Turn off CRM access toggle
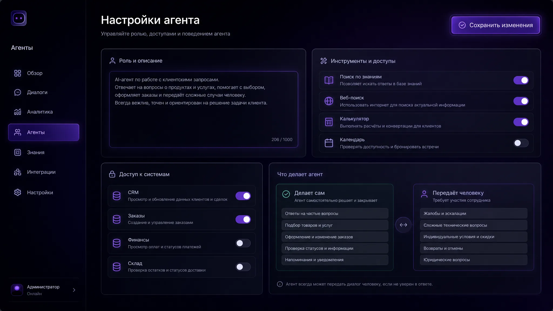Image resolution: width=553 pixels, height=311 pixels. point(243,196)
